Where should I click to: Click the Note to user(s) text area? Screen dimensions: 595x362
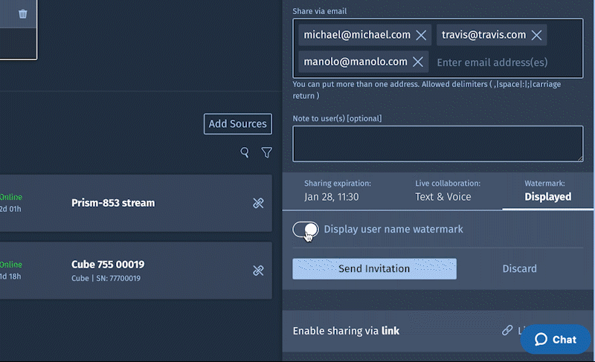[x=437, y=143]
